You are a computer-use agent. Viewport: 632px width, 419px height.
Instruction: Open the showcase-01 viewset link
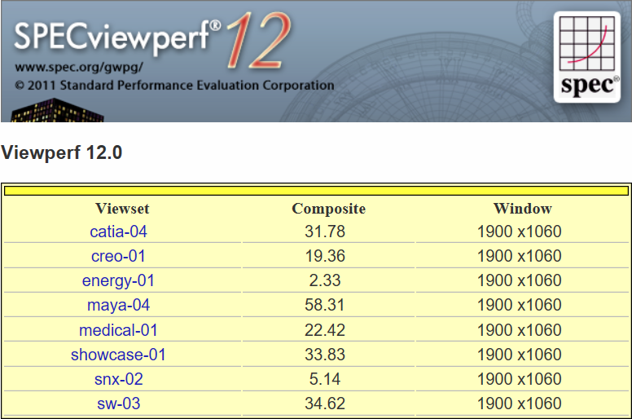[118, 355]
